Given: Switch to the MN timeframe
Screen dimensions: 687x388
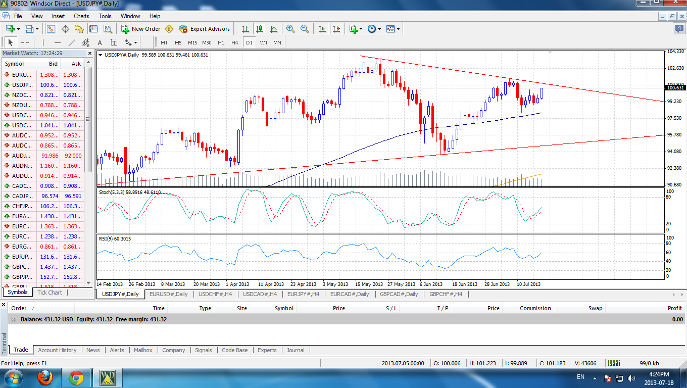Looking at the screenshot, I should coord(277,42).
